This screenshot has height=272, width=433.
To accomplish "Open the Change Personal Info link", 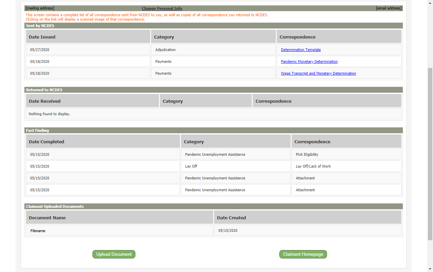I will pos(162,8).
